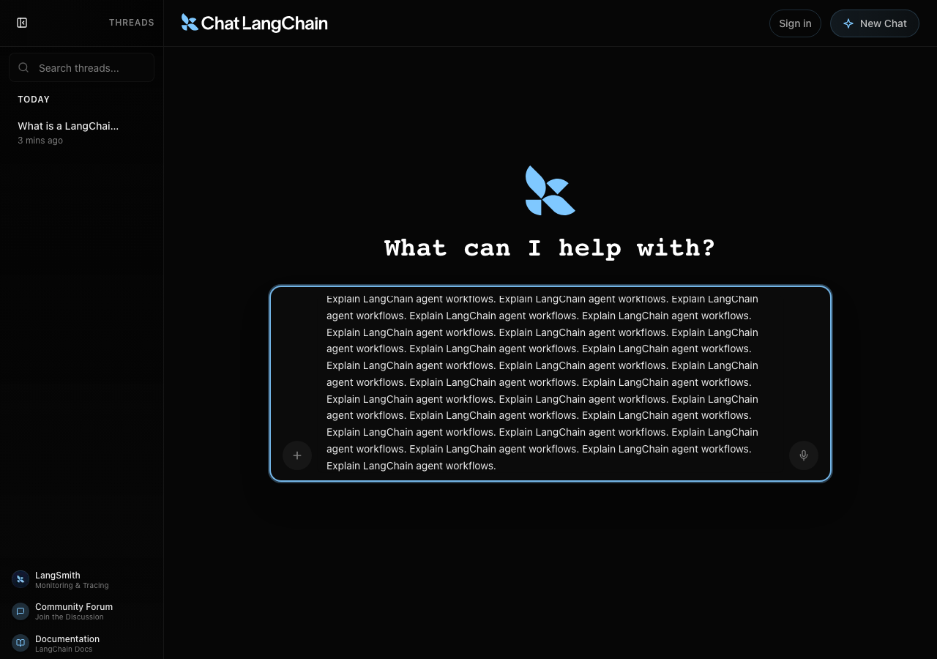This screenshot has width=937, height=659.
Task: Open the Documentation link
Action: (81, 643)
